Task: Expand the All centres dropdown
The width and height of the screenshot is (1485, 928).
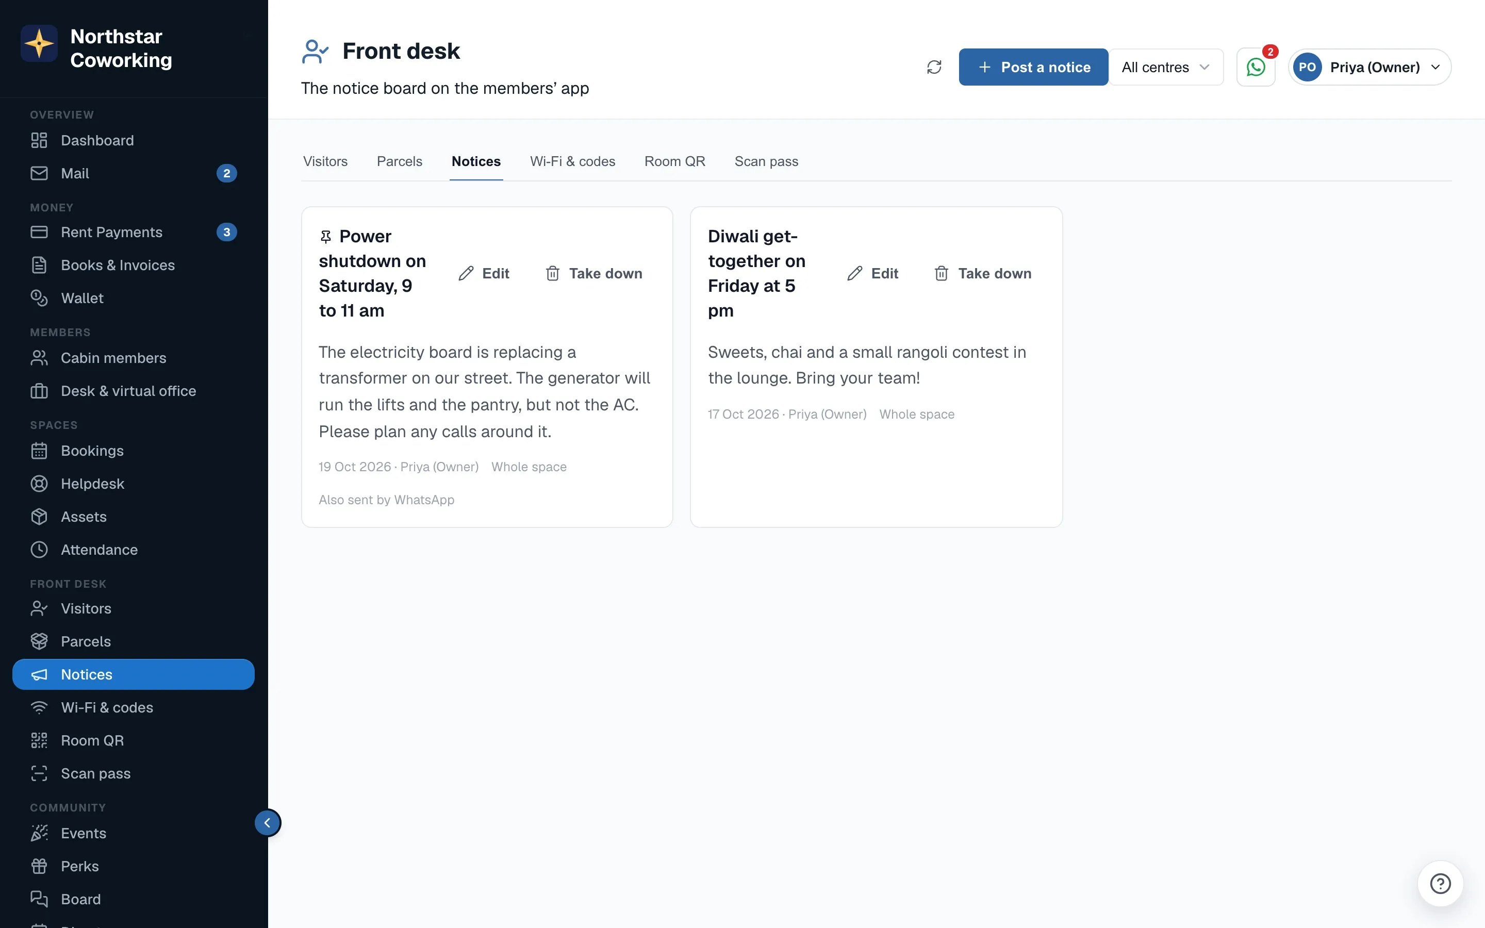Action: [x=1165, y=67]
